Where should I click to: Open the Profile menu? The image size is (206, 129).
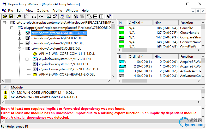coord(57,11)
